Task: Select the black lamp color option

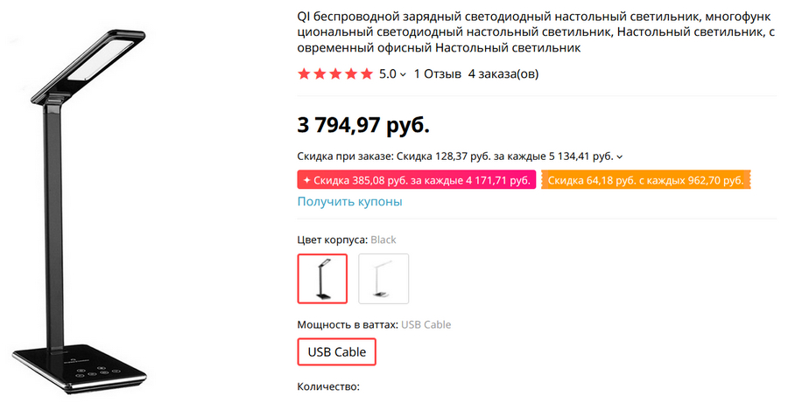Action: [322, 279]
